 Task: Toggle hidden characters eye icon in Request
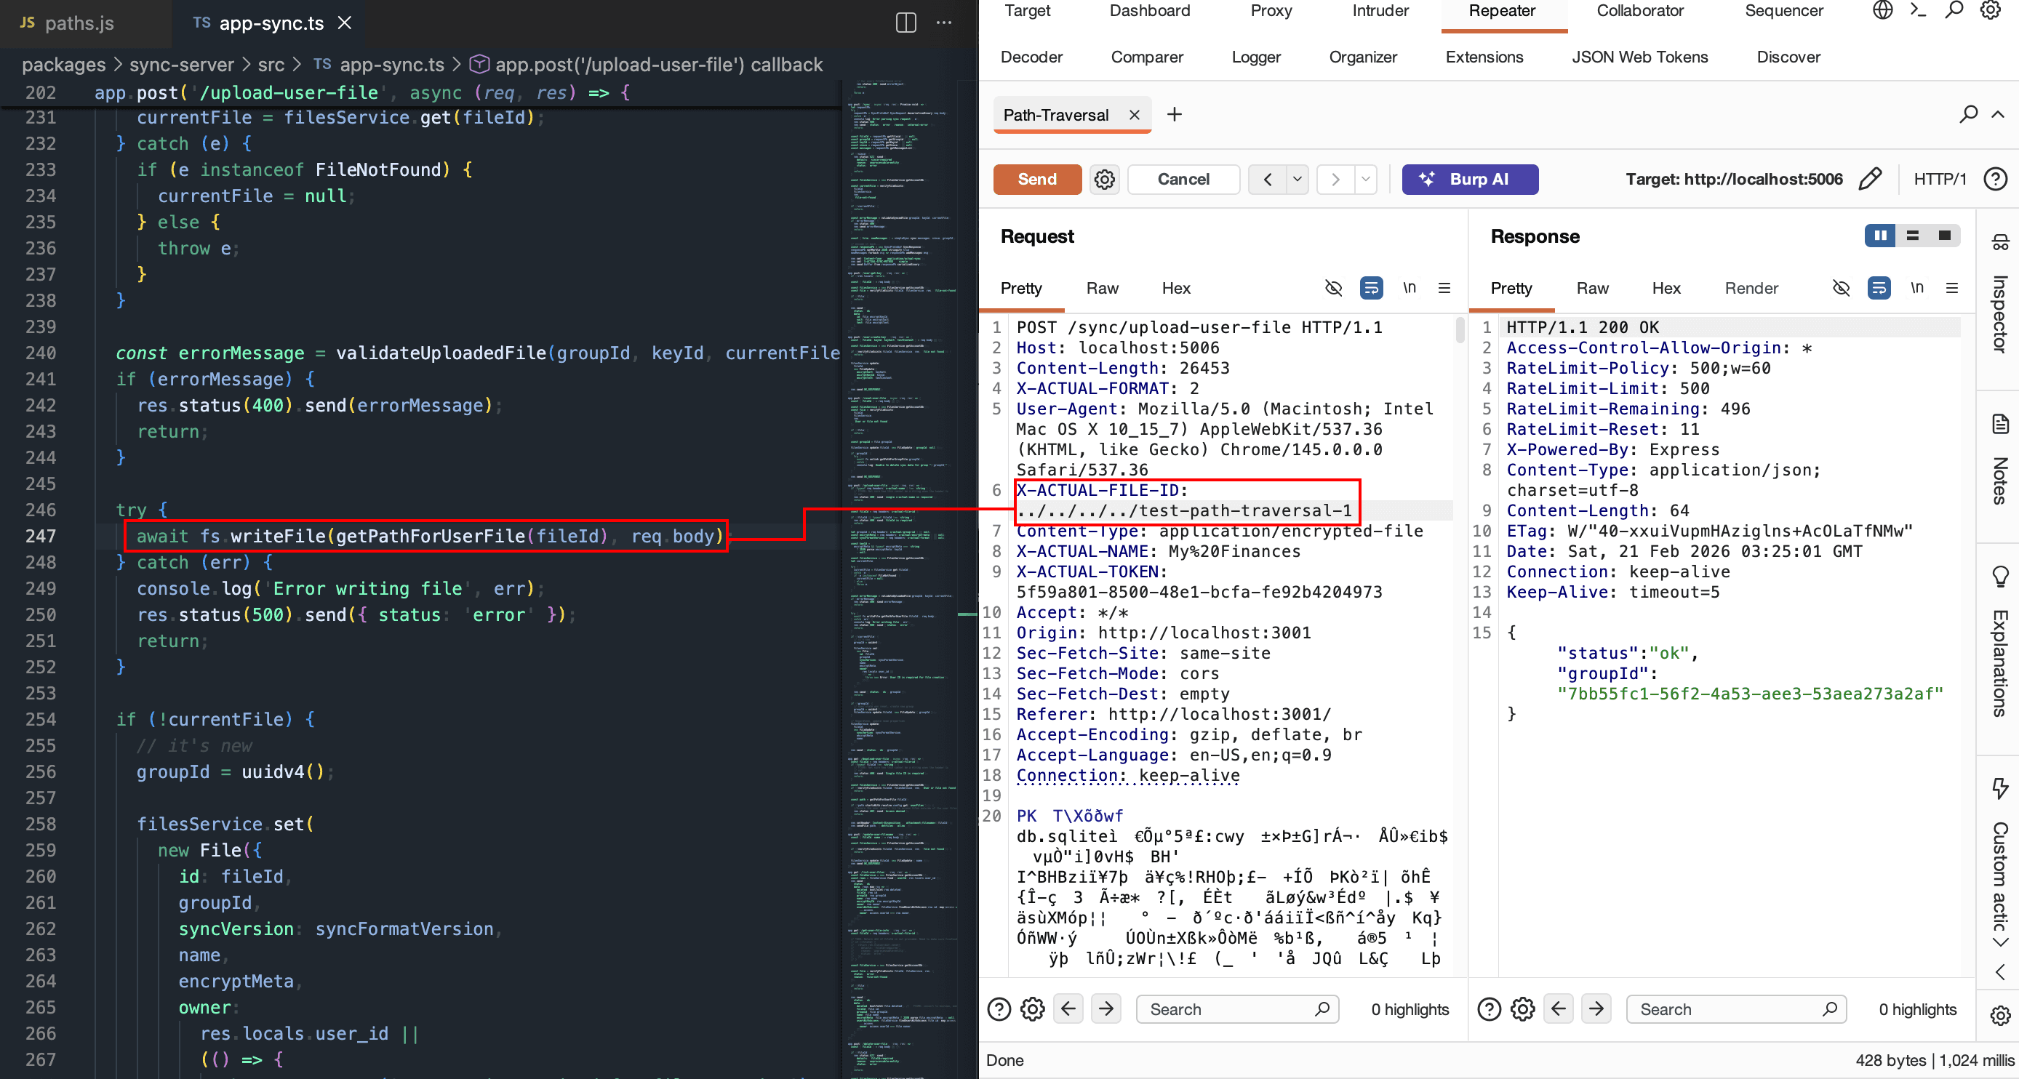coord(1333,289)
